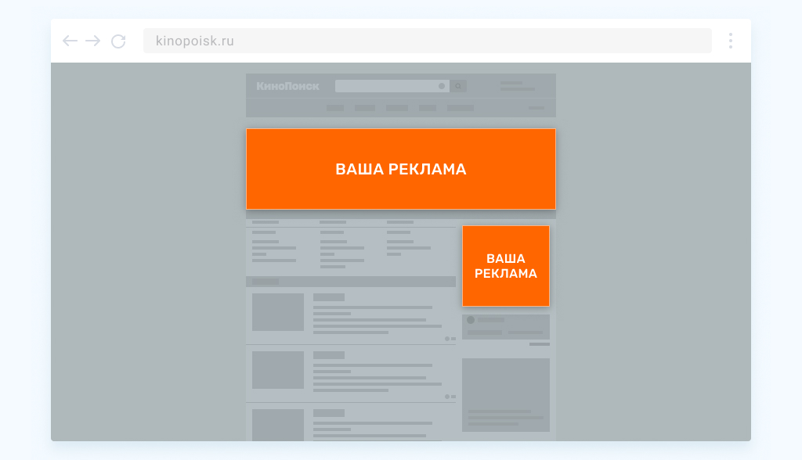This screenshot has width=802, height=460.
Task: Click the account links in the site header's right corner
Action: [517, 86]
